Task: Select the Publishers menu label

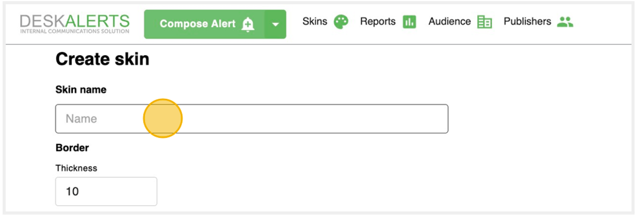Action: click(x=527, y=21)
